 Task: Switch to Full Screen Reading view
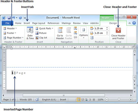(x=83, y=100)
